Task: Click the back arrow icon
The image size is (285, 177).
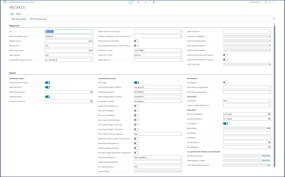Action: (x=5, y=2)
